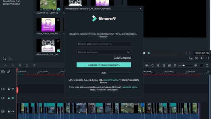Viewport: 211px width, 119px height.
Task: Click the email address input field
Action: pos(104,44)
